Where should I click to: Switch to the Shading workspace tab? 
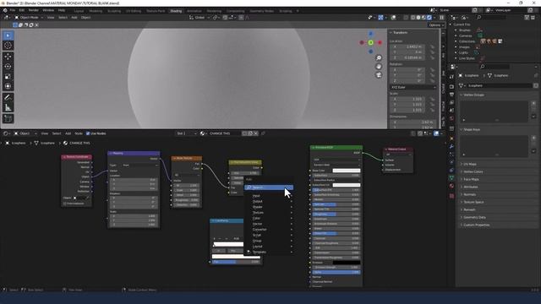tap(176, 11)
